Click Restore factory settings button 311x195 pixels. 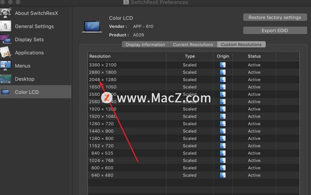275,17
